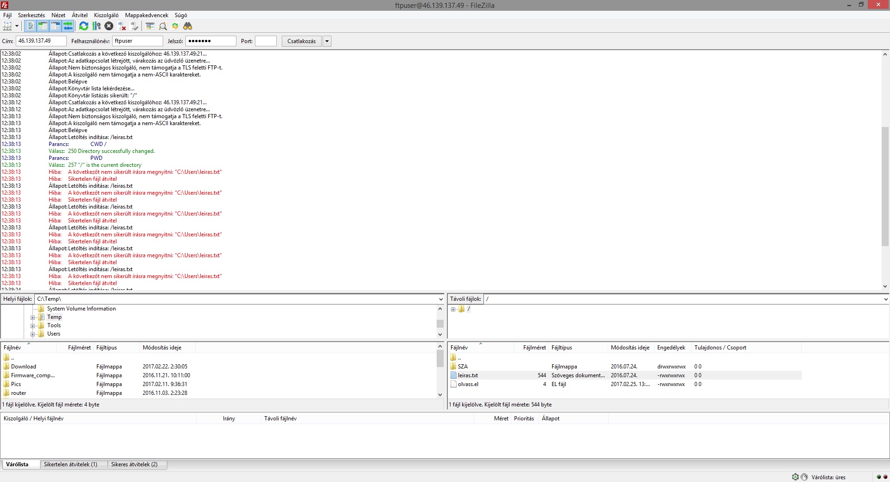
Task: Open the Fájl menu
Action: [x=7, y=15]
